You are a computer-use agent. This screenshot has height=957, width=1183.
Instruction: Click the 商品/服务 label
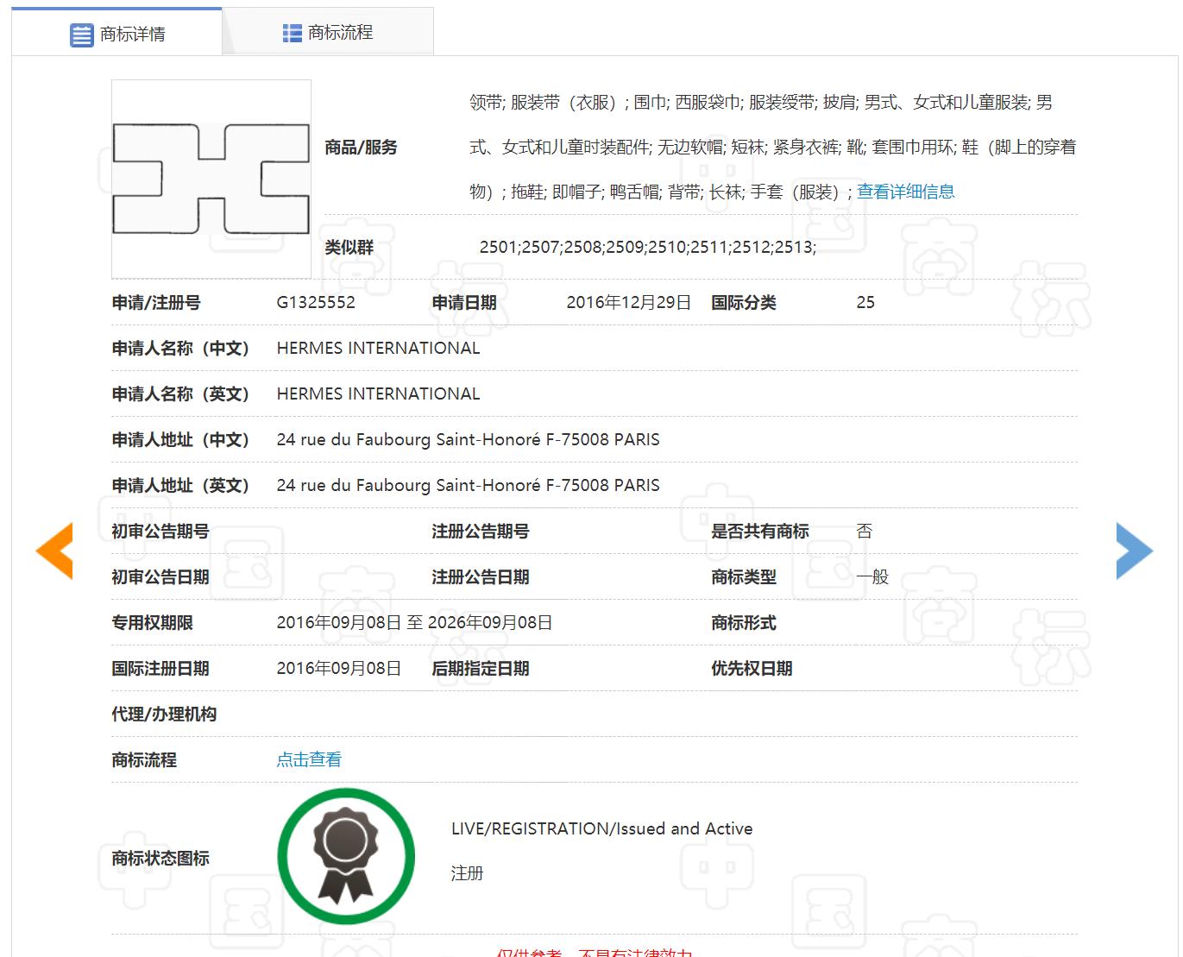[x=361, y=147]
